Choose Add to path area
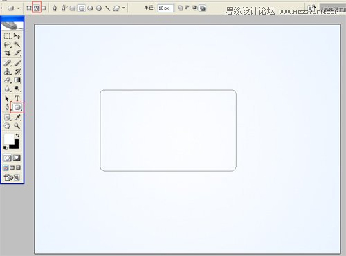Image resolution: width=346 pixels, height=256 pixels. [181, 8]
